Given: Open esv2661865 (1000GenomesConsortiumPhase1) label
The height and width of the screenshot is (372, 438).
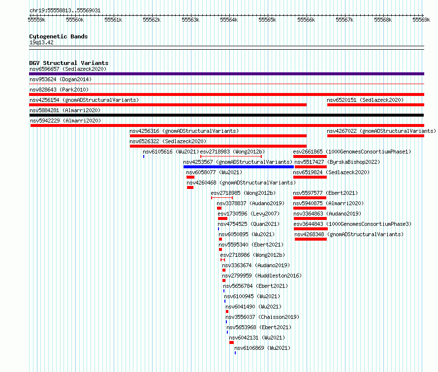Looking at the screenshot, I should click(352, 152).
